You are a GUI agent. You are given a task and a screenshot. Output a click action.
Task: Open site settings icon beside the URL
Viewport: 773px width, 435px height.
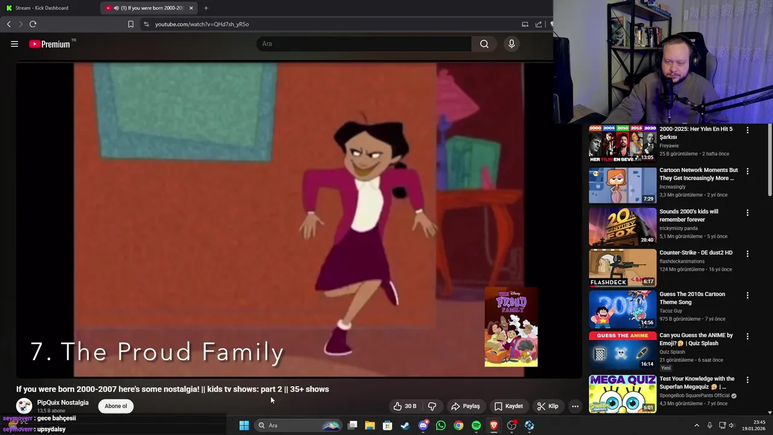146,24
